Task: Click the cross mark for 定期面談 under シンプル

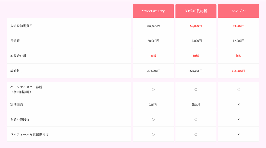Action: pos(238,104)
